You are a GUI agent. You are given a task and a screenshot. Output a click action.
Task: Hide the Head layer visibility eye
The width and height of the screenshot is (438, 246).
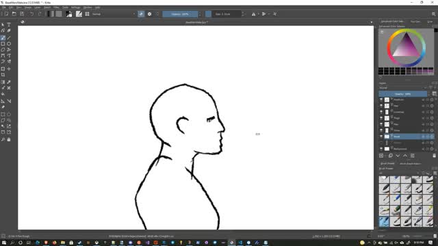381,137
